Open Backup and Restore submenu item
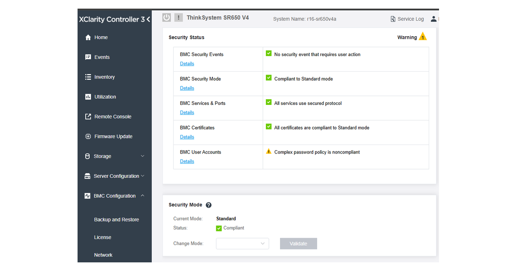 tap(116, 220)
